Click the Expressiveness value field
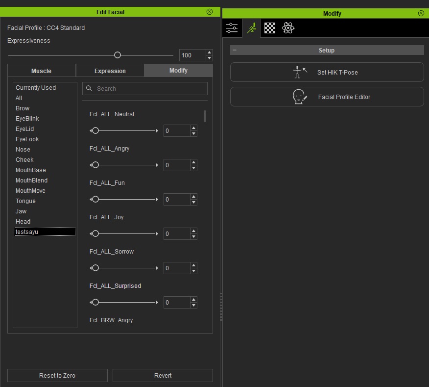The height and width of the screenshot is (387, 429). (192, 55)
